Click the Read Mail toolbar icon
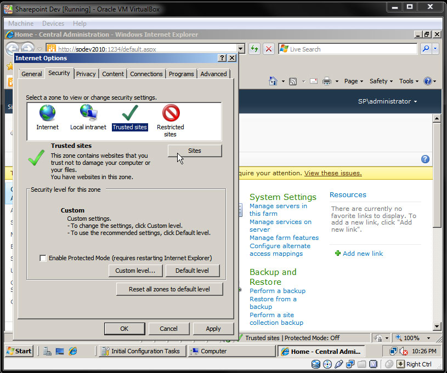Image resolution: width=447 pixels, height=373 pixels. click(314, 81)
